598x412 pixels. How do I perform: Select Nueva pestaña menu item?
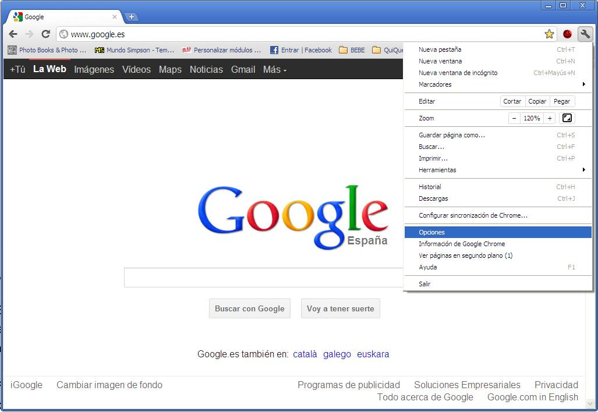coord(498,49)
